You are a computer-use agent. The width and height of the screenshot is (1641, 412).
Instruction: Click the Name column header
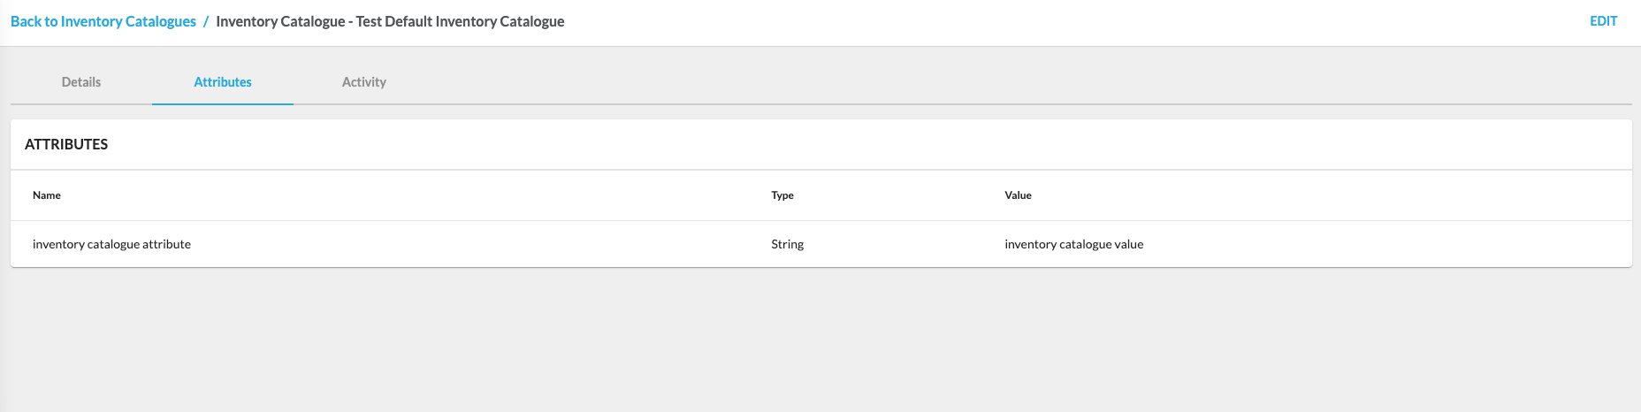[47, 195]
